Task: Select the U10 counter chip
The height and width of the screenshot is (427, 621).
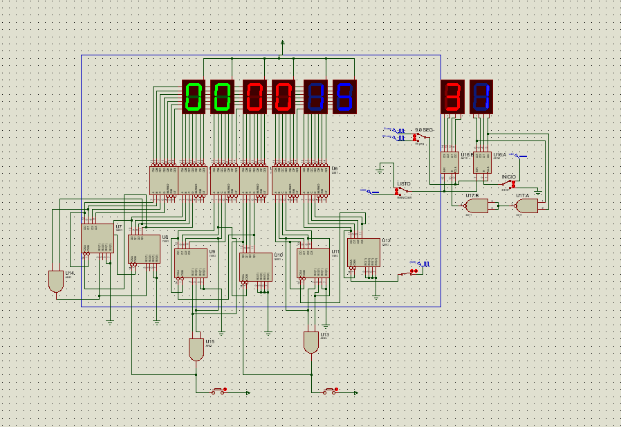Action: pyautogui.click(x=255, y=266)
